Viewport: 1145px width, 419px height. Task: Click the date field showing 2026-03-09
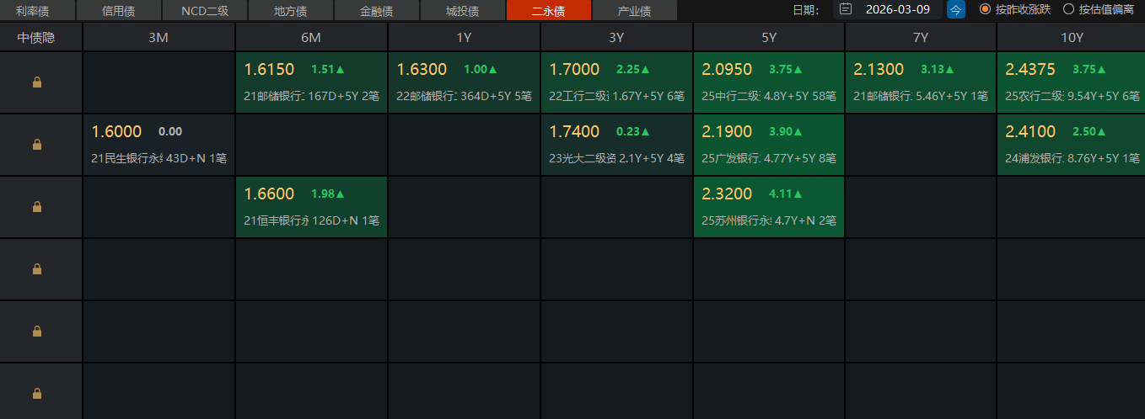click(897, 10)
